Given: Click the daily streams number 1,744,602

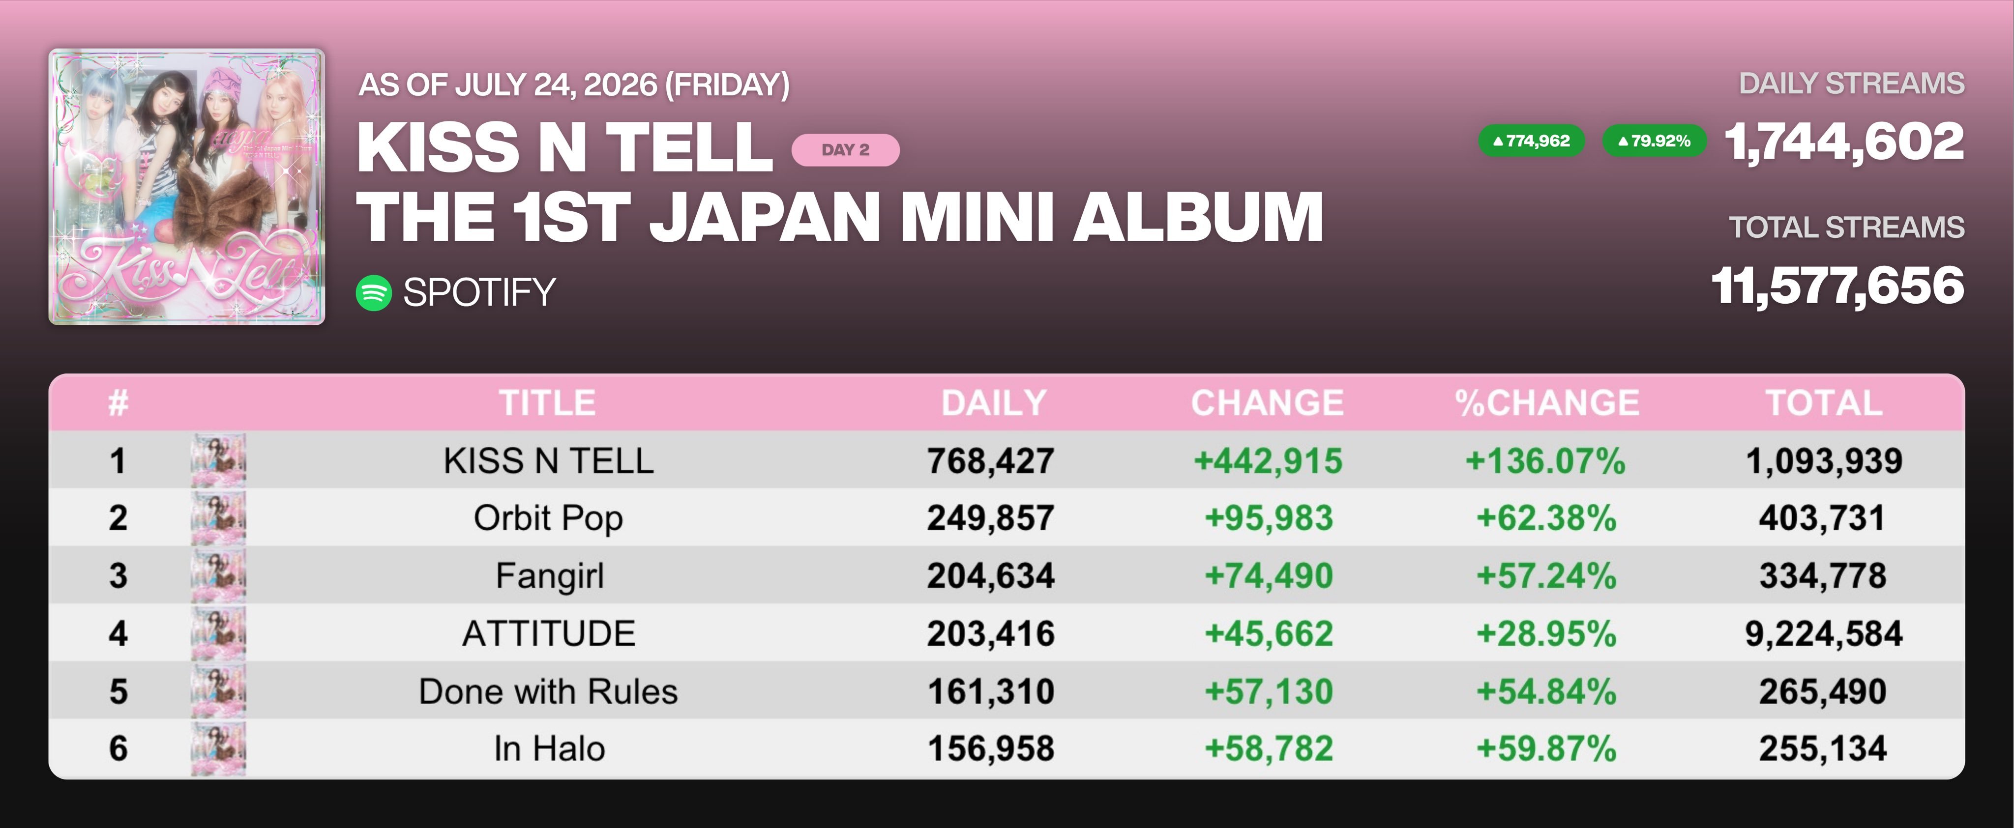Looking at the screenshot, I should click(1844, 142).
